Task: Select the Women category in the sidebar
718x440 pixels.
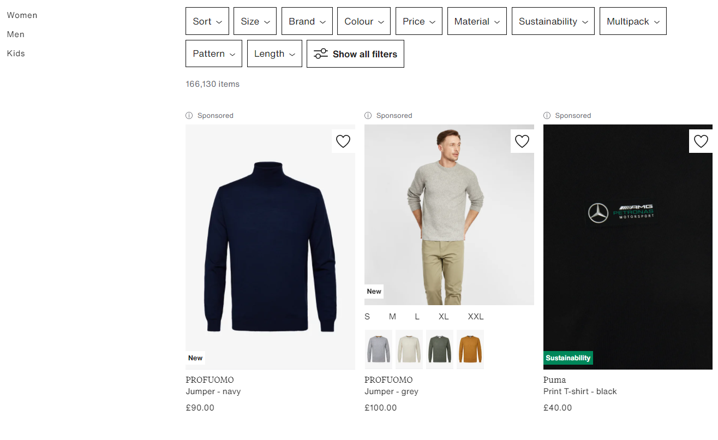Action: (22, 15)
